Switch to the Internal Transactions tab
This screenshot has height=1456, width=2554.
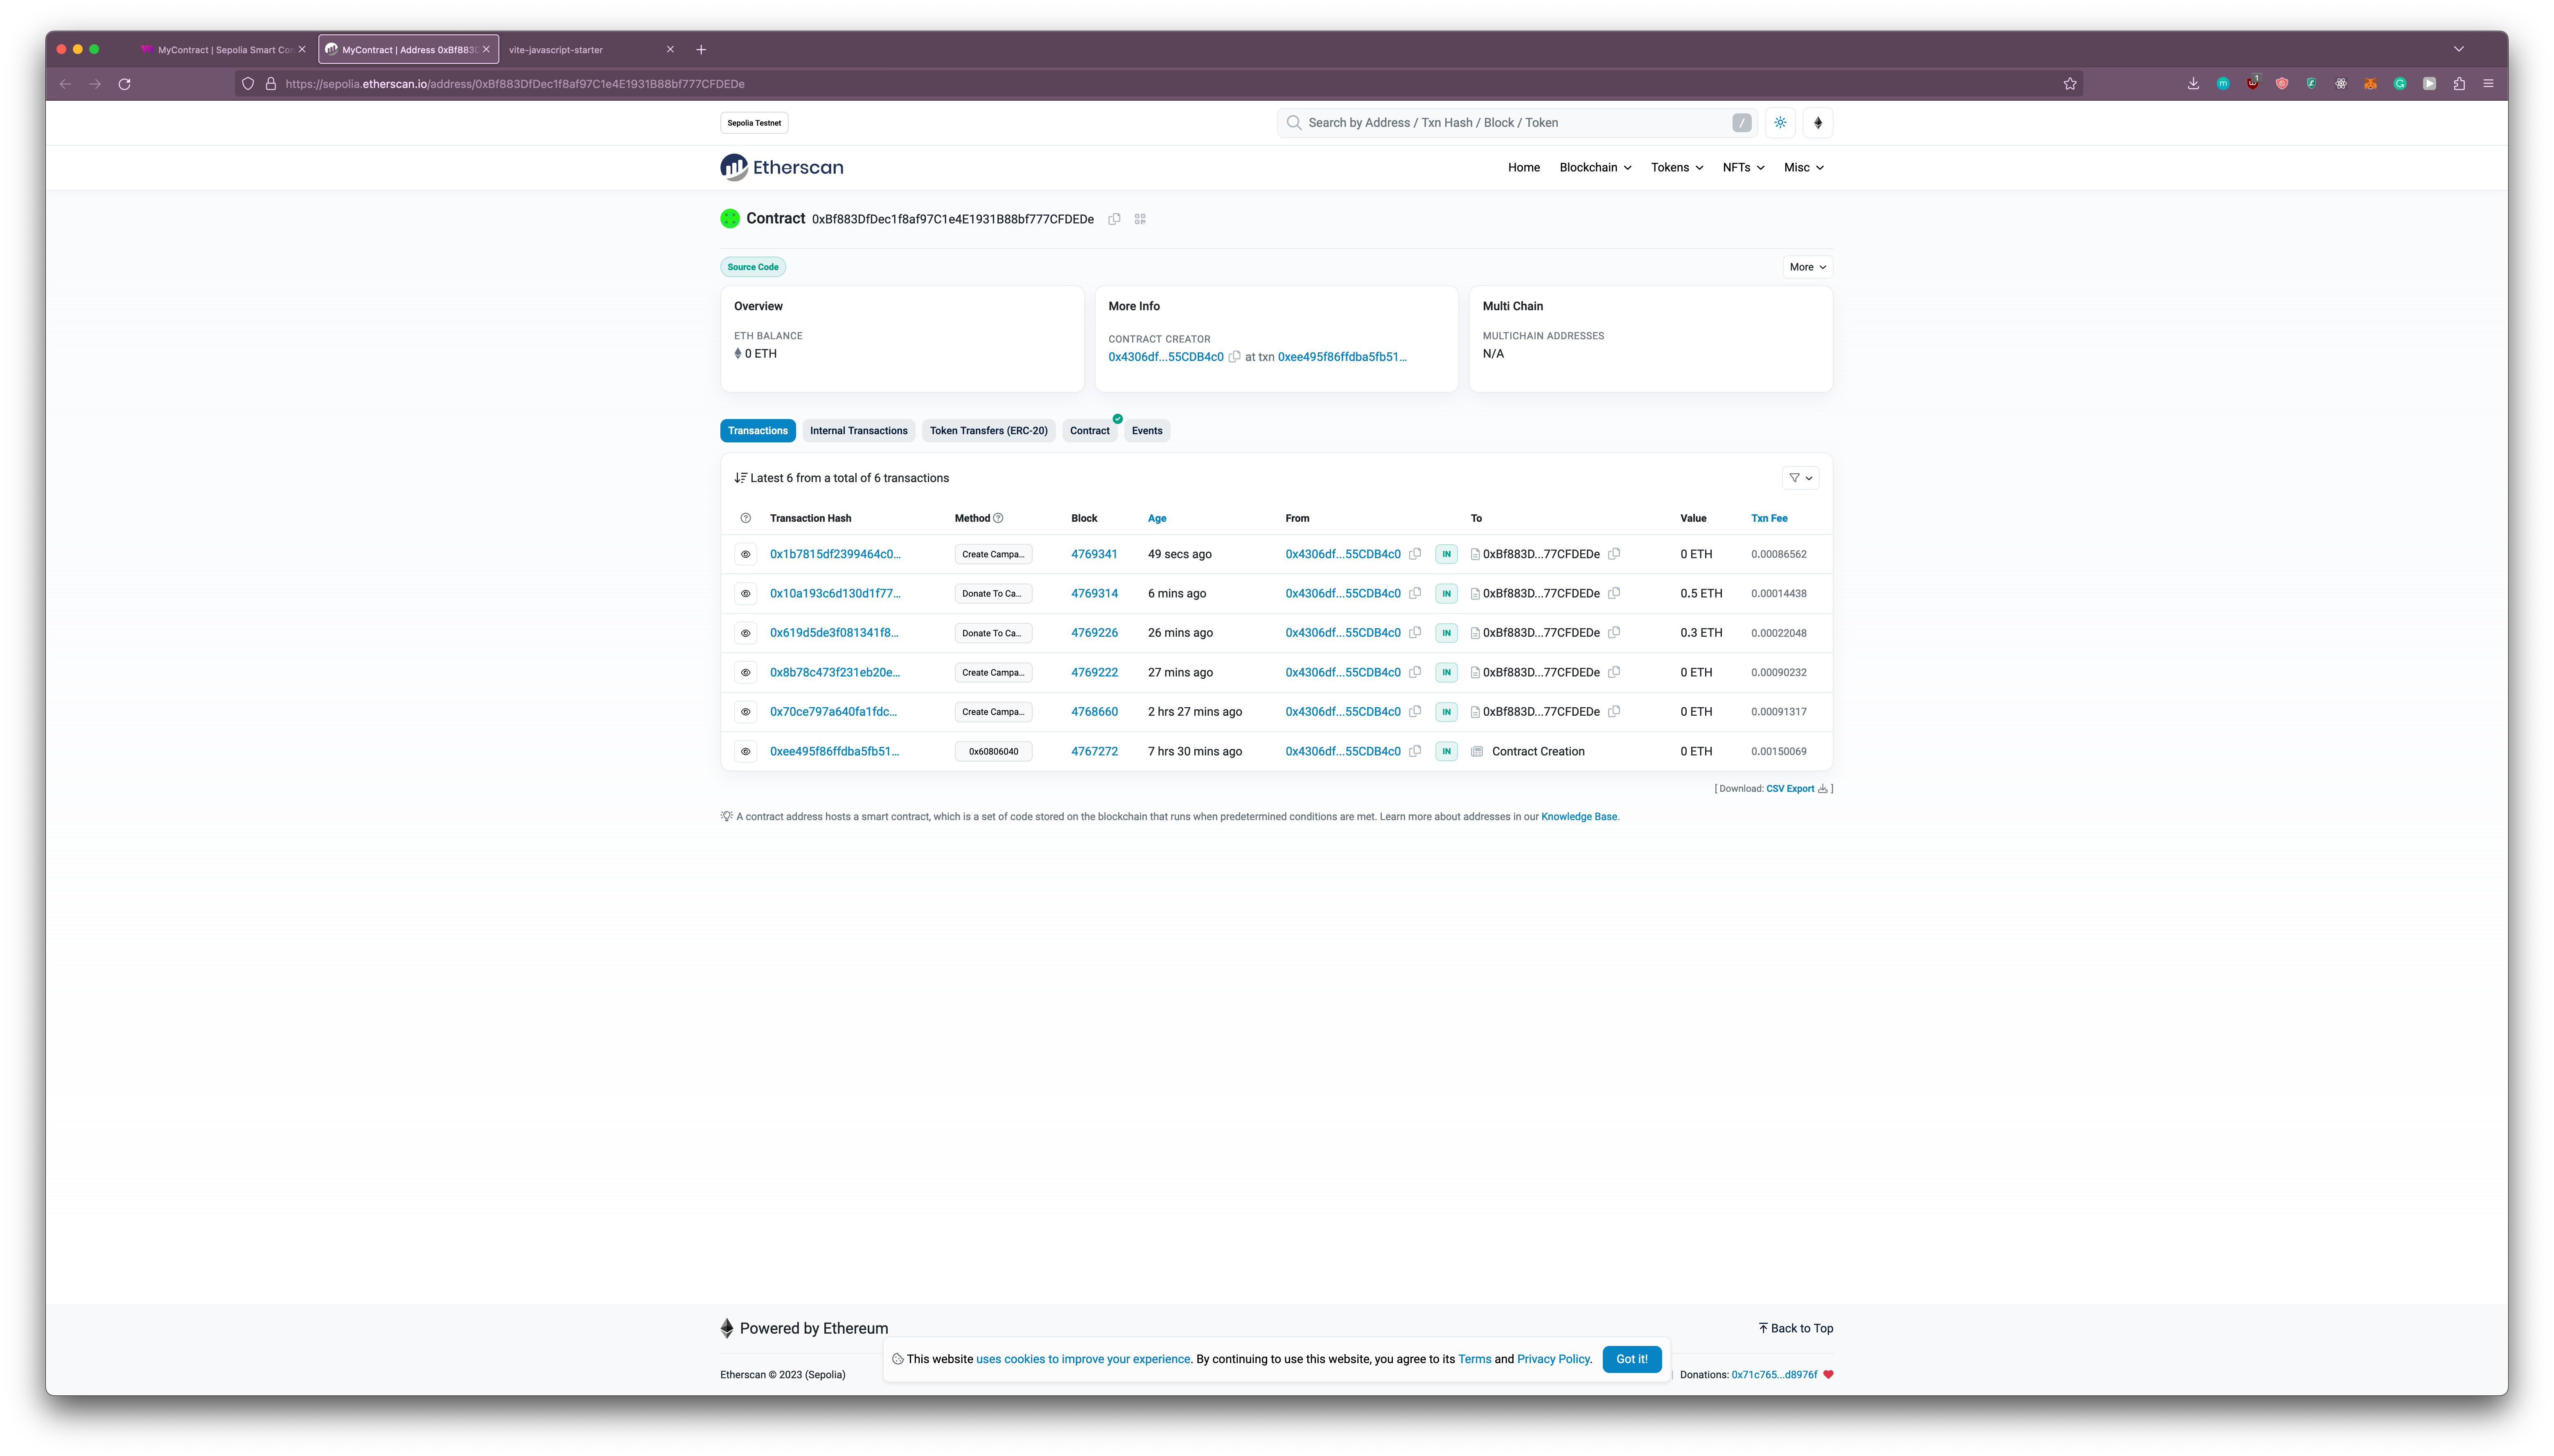click(858, 431)
